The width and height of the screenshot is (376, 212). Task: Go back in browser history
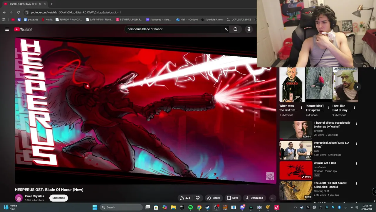point(4,12)
